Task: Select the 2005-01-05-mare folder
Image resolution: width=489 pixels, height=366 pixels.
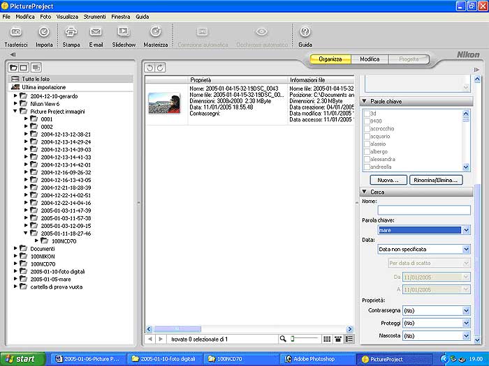Action: (x=50, y=279)
